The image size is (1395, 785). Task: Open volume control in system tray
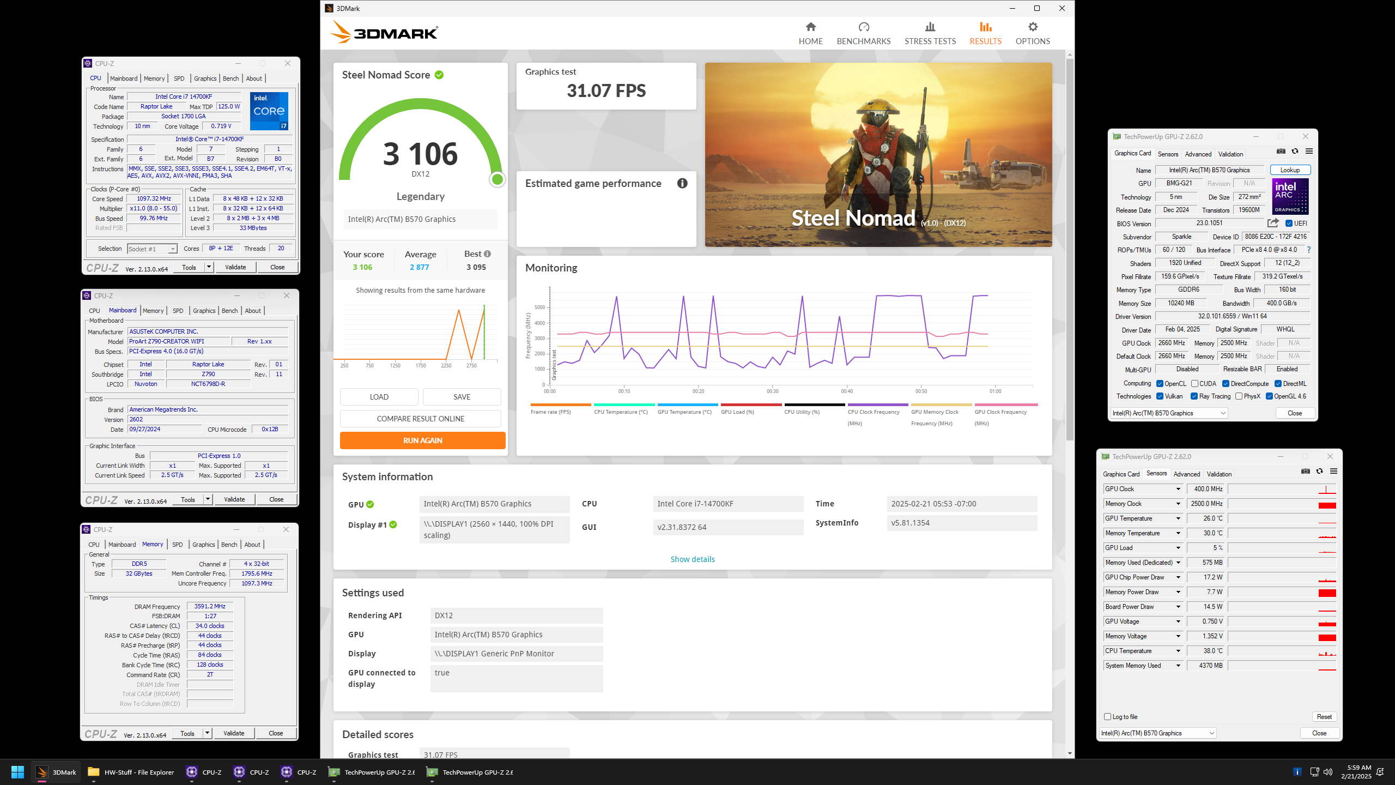coord(1328,772)
